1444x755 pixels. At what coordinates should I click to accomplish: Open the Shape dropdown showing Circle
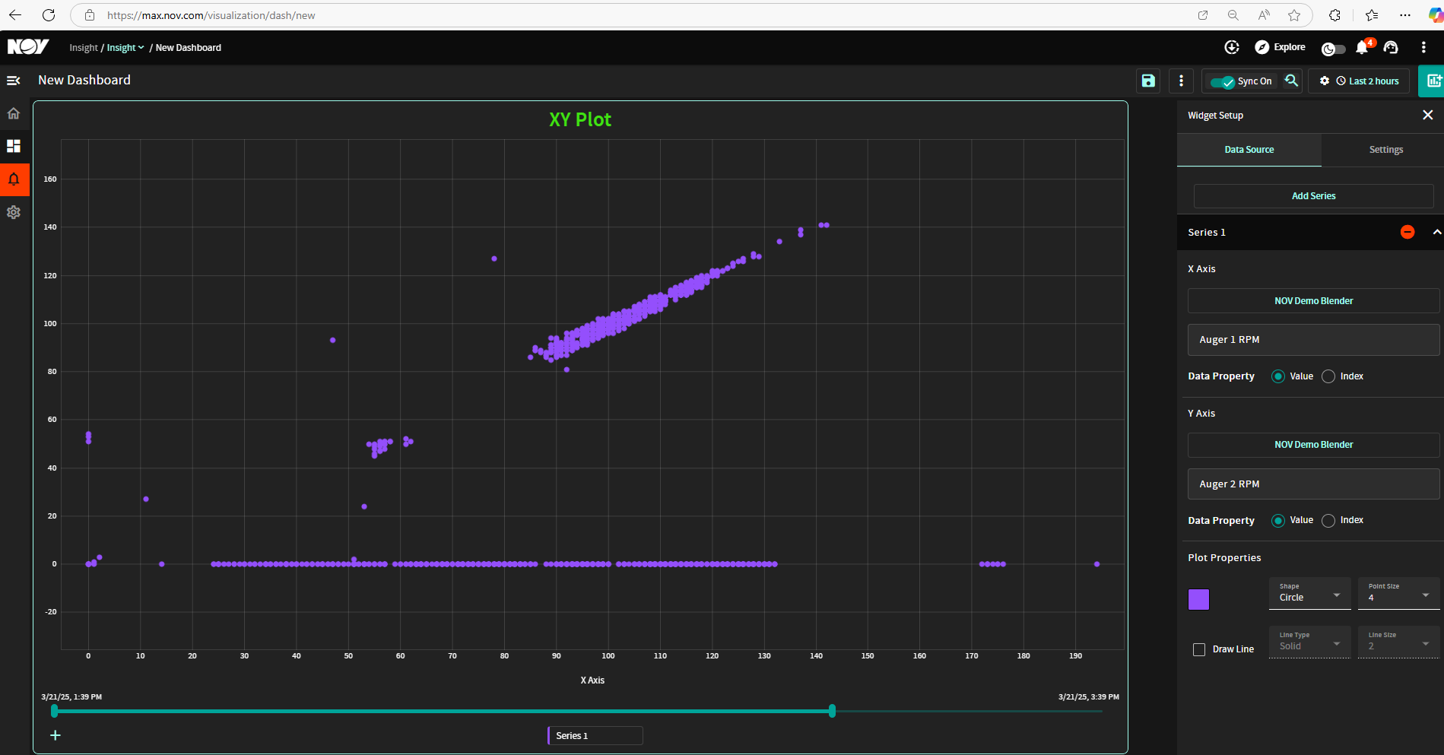coord(1310,593)
